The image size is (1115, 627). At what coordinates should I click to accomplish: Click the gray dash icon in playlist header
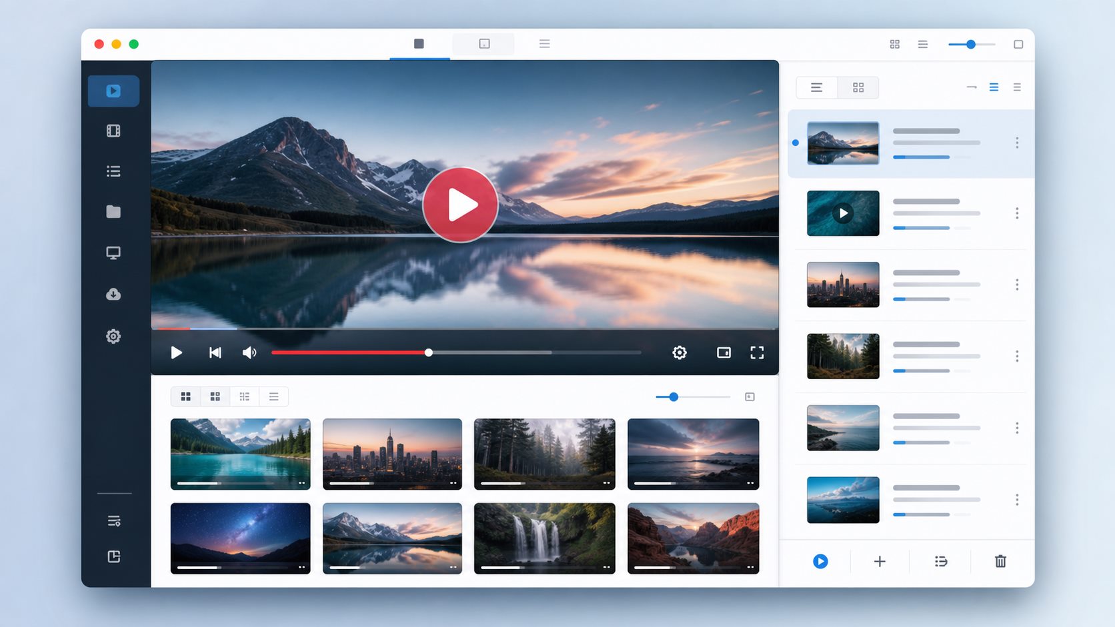point(972,87)
